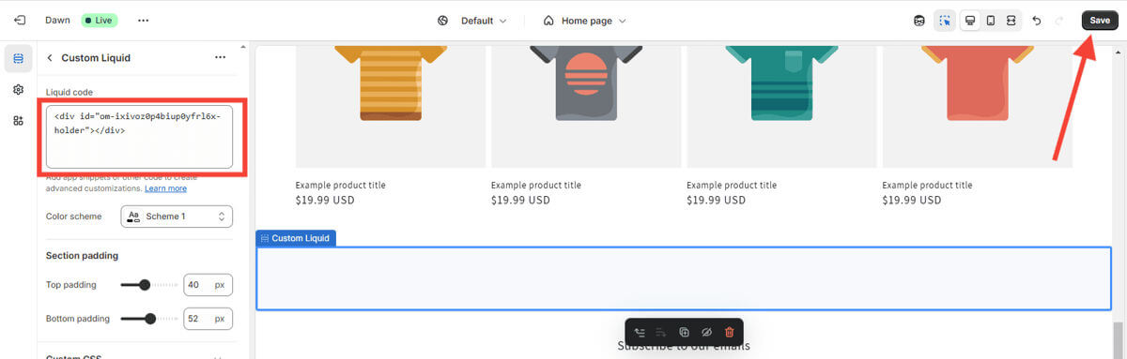The height and width of the screenshot is (359, 1127).
Task: Open the Color scheme Scheme 1 dropdown
Action: click(177, 217)
